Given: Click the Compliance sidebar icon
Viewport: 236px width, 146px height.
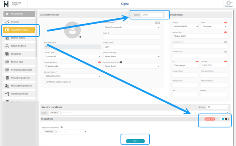Looking at the screenshot, I should (x=7, y=54).
